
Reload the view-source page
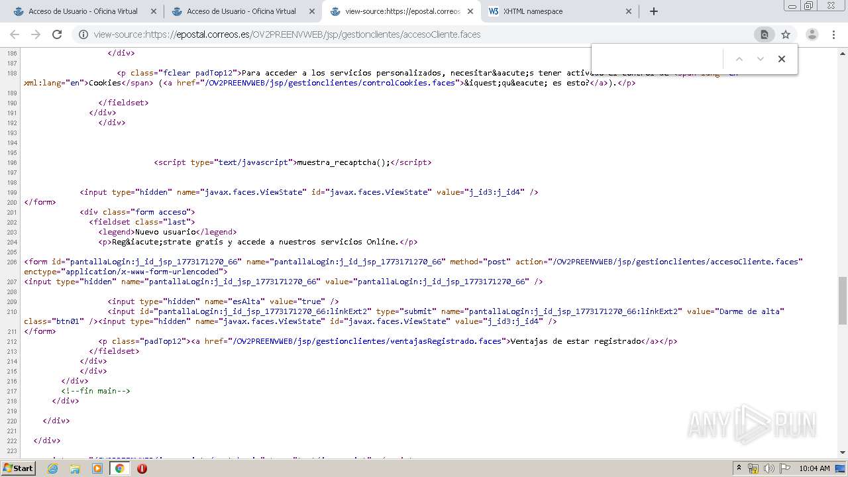click(x=57, y=34)
